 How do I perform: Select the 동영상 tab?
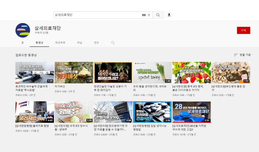[39, 43]
